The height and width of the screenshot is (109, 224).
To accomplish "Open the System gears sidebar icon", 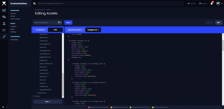I will click(4, 10).
